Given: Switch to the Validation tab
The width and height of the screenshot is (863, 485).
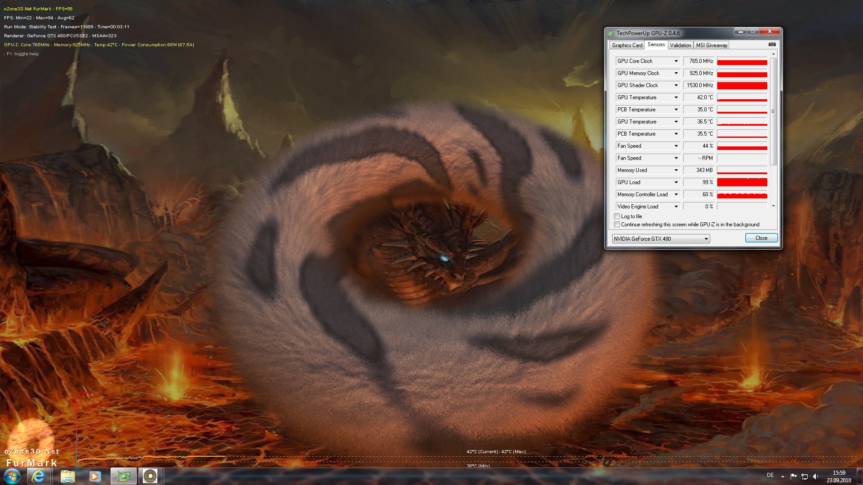Looking at the screenshot, I should pos(681,45).
